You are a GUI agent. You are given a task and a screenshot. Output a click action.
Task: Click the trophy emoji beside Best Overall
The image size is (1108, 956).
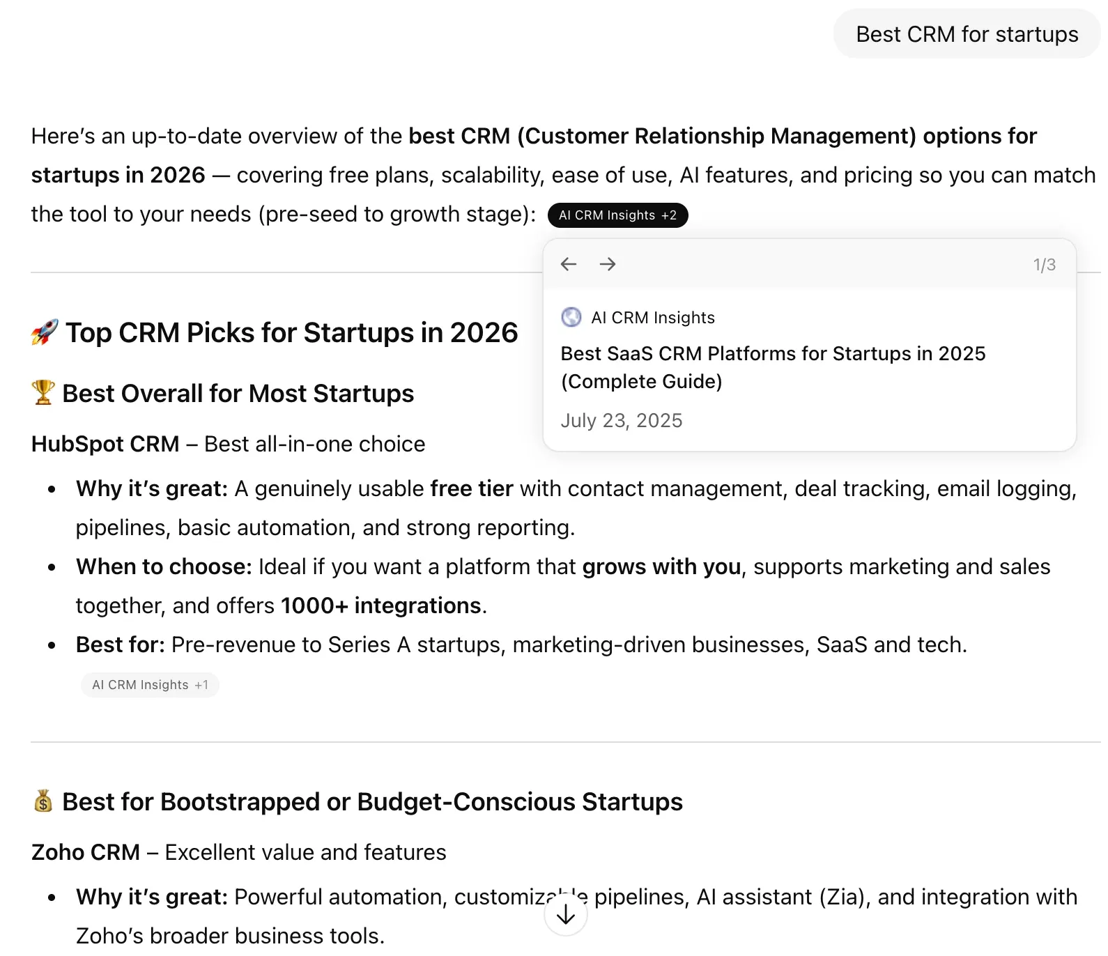(x=43, y=392)
